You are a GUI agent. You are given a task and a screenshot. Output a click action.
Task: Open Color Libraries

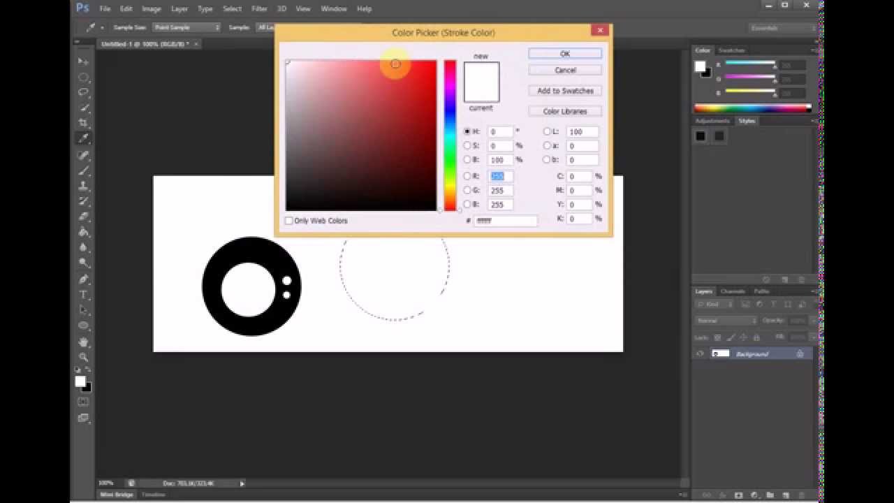point(565,111)
